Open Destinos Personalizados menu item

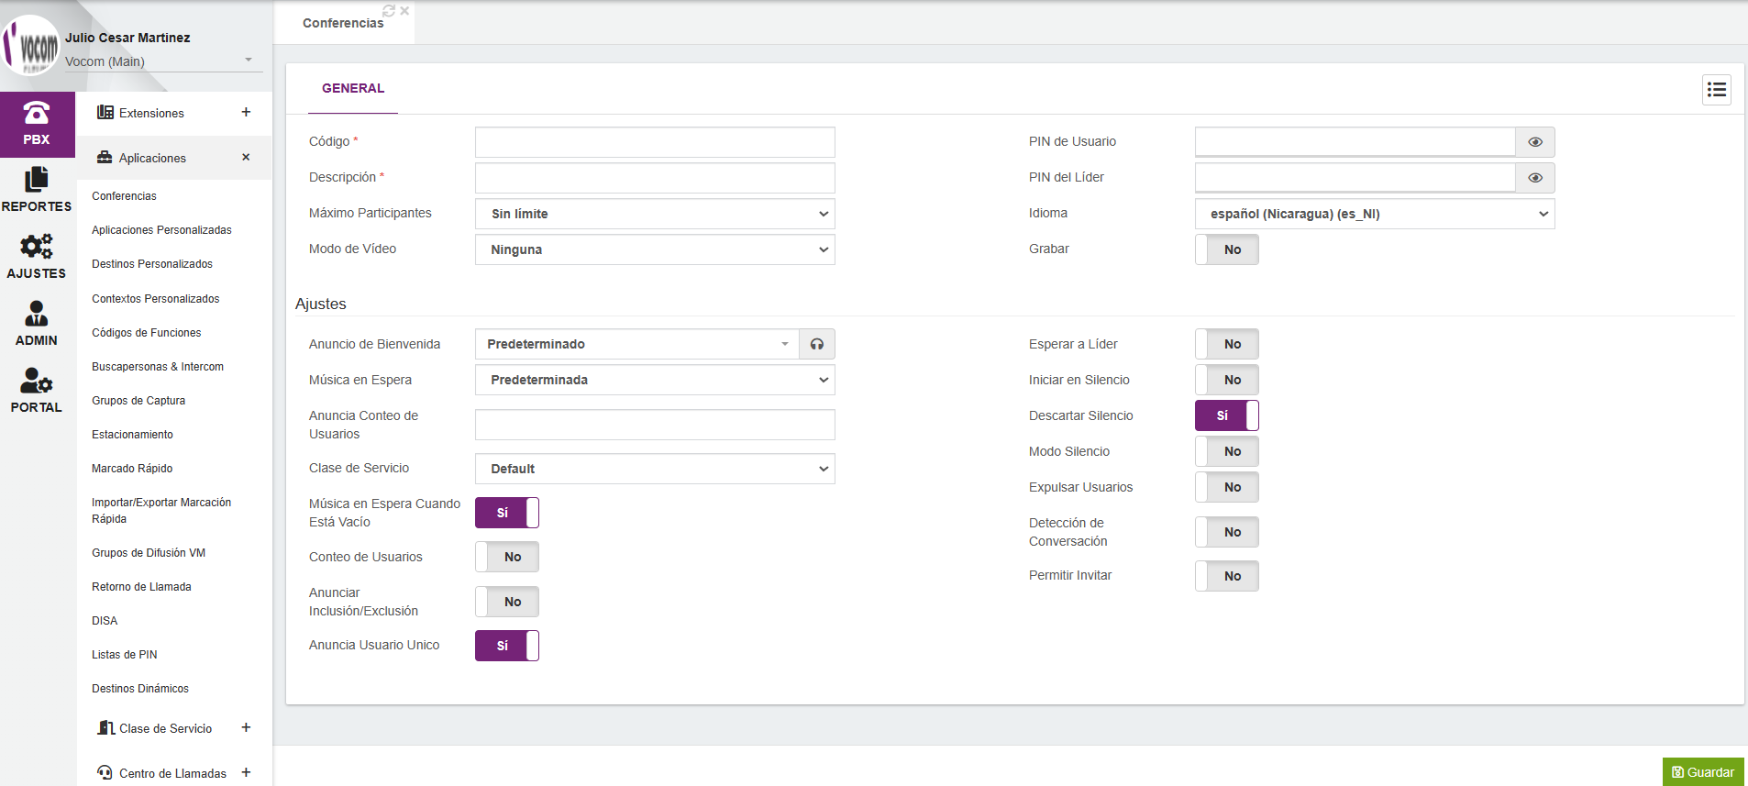pos(152,264)
